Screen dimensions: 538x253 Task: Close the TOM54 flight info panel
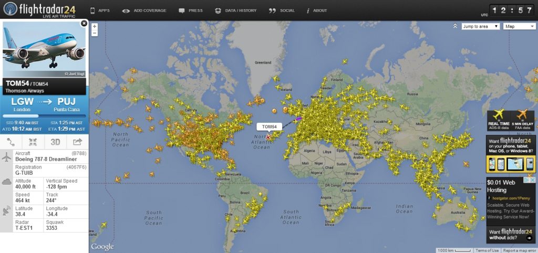click(x=84, y=23)
